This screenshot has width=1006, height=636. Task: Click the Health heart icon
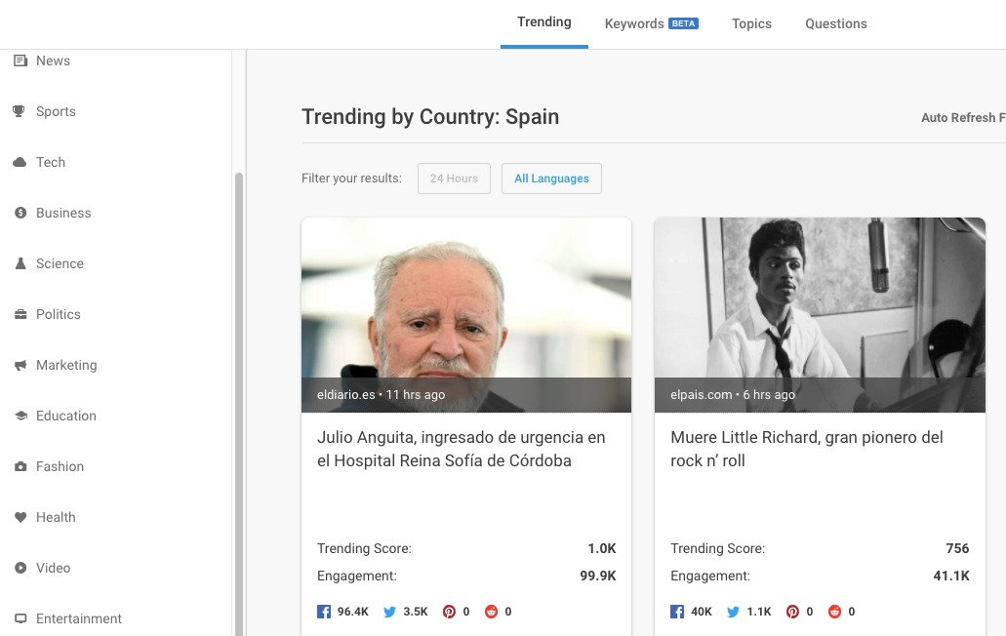coord(20,517)
